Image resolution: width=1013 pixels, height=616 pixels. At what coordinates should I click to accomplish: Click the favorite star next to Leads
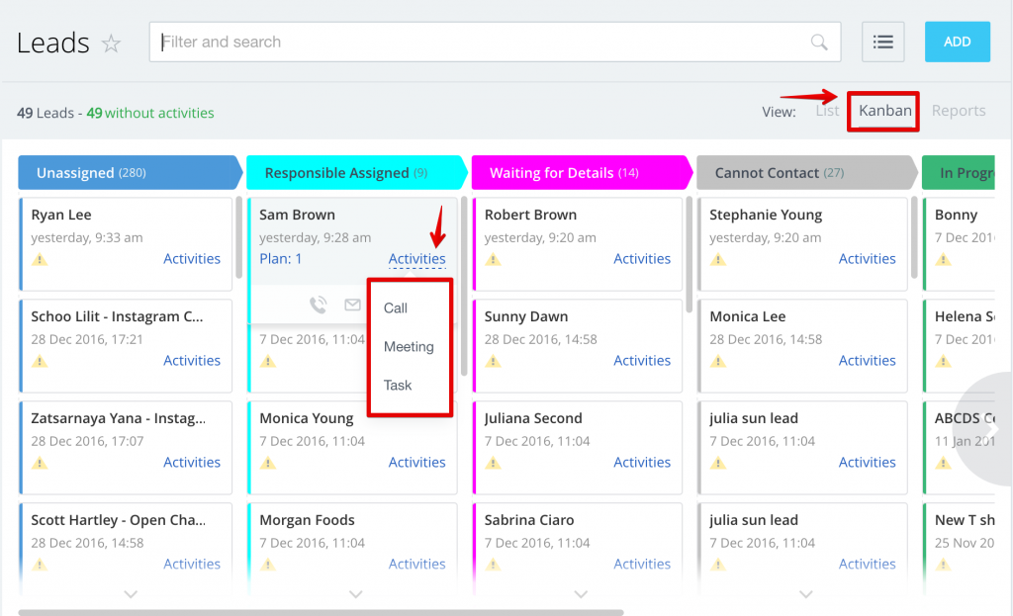coord(112,44)
